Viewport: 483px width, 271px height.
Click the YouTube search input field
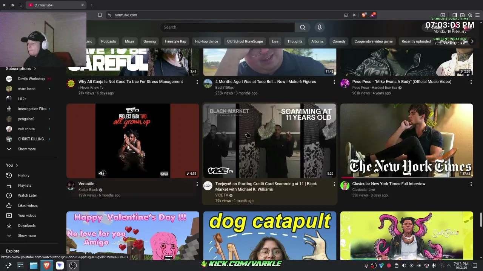pos(227,27)
